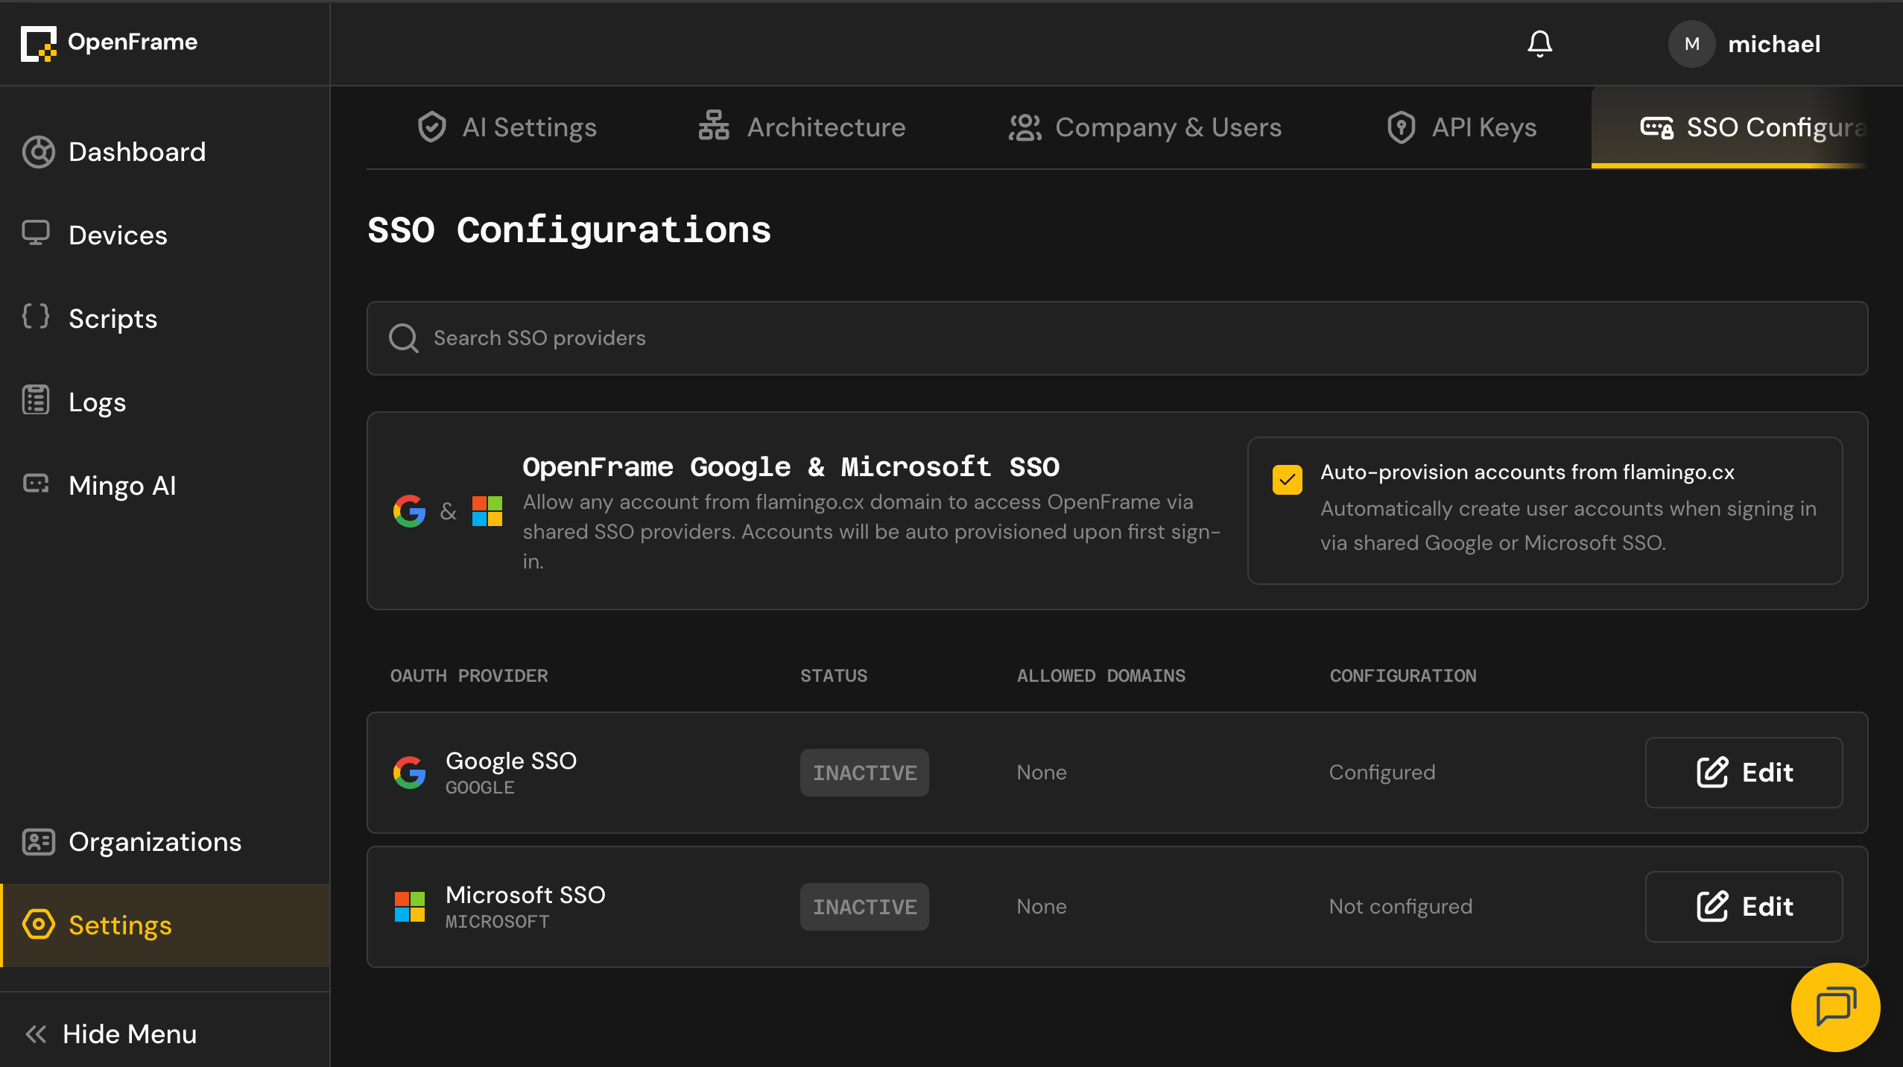Edit the Google SSO configuration
This screenshot has width=1903, height=1067.
coord(1744,773)
